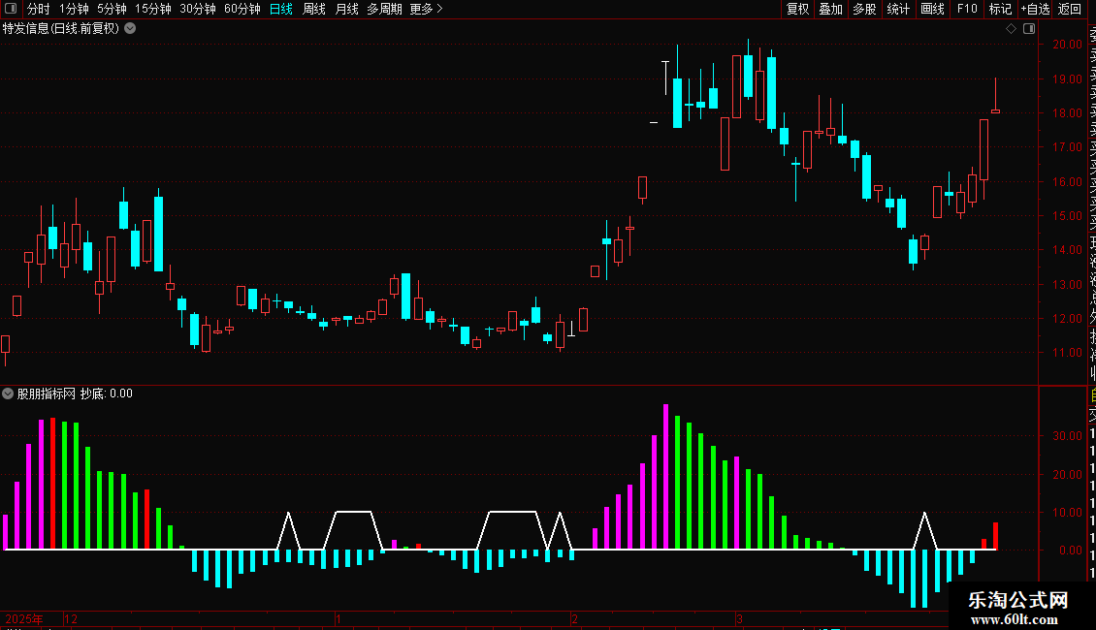The image size is (1096, 630).
Task: Click the 返回 back button
Action: point(1070,9)
